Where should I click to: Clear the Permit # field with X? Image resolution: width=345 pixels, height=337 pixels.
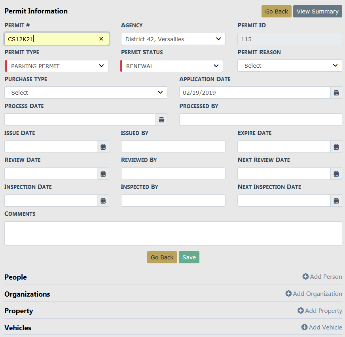tap(101, 39)
